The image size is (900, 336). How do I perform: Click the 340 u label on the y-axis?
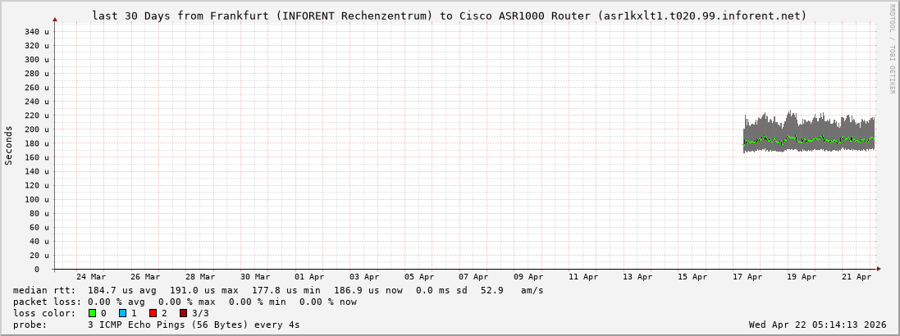37,31
